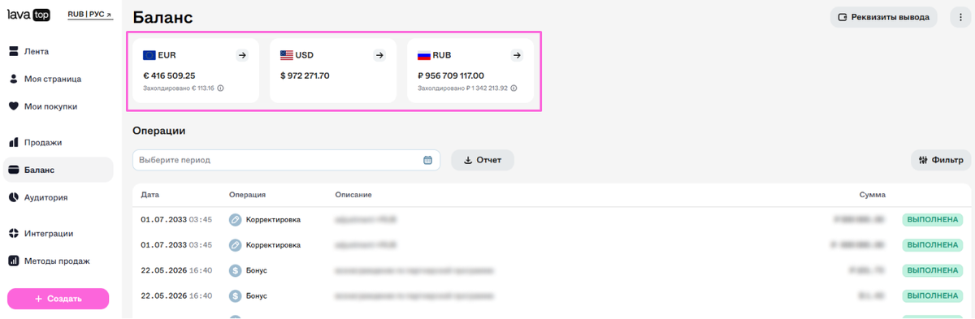
Task: Click the Операция column header
Action: [248, 195]
